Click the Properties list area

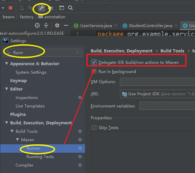pos(143,152)
